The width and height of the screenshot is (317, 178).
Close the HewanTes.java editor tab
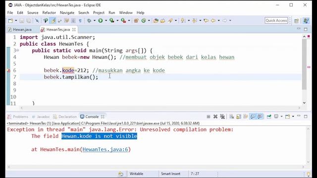(x=74, y=30)
